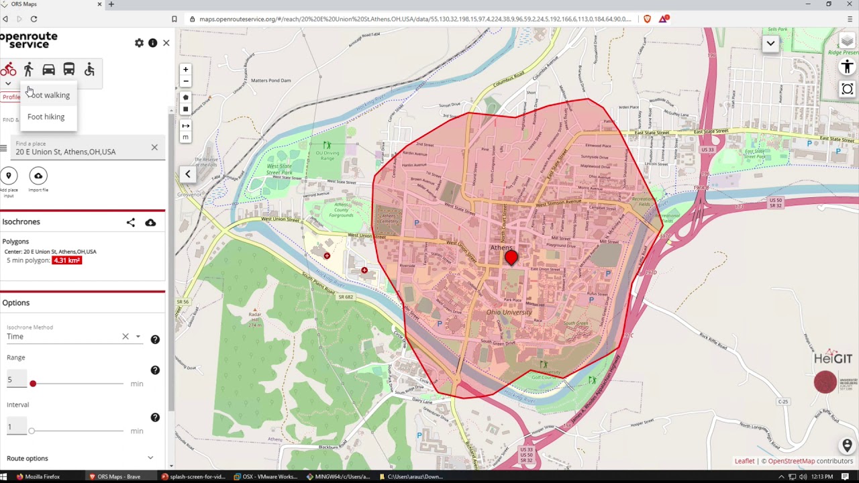859x483 pixels.
Task: Select draw polygon tool on map
Action: pyautogui.click(x=186, y=97)
